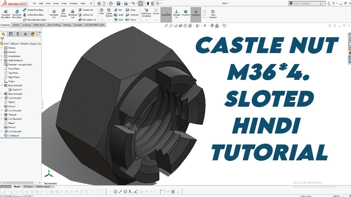Switch to the Evaluate ribbon tab
The image size is (351, 197).
click(78, 25)
